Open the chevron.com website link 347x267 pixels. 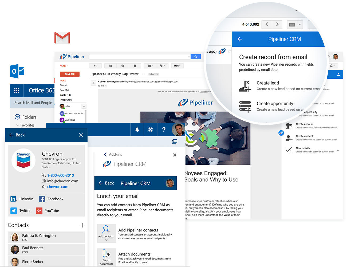coord(58,187)
